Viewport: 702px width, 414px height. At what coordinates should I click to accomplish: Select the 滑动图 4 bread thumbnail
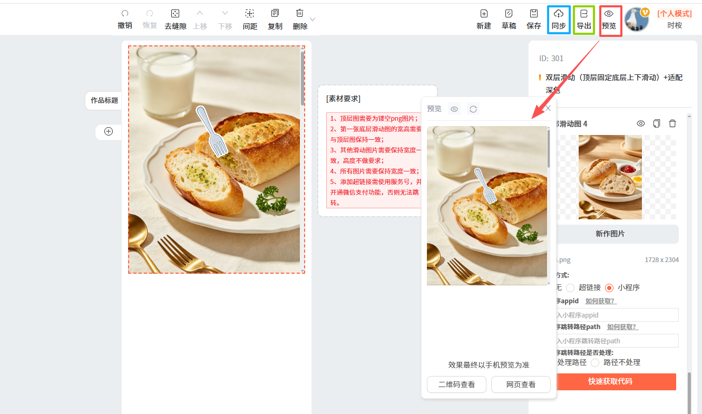point(610,177)
